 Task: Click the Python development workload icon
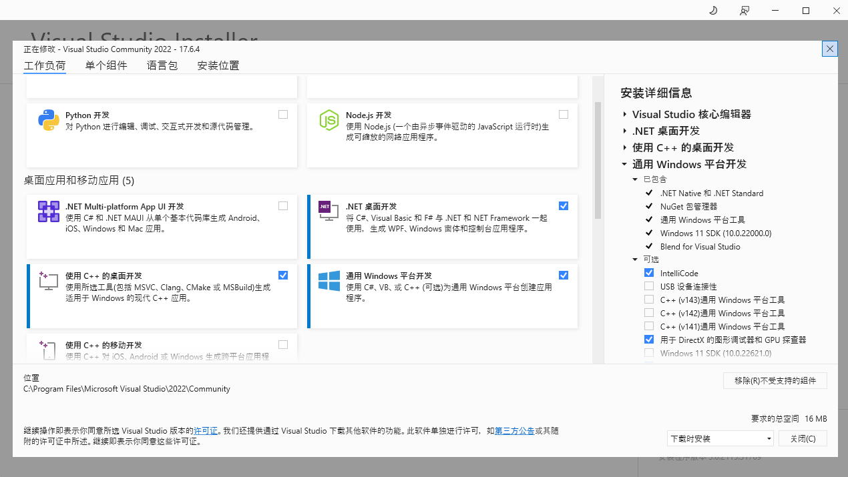tap(49, 120)
